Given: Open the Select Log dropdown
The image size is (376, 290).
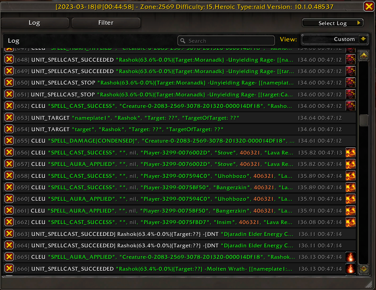Looking at the screenshot, I should [x=332, y=22].
